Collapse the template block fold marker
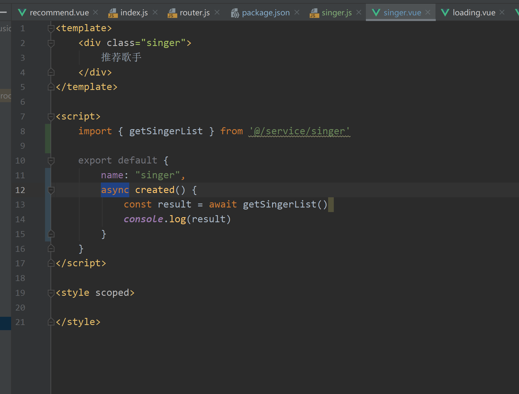 click(51, 28)
